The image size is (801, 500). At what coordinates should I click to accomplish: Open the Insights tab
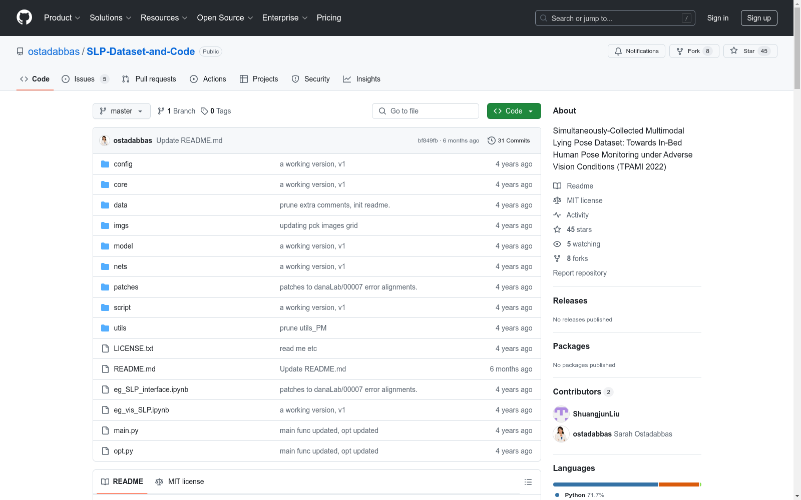pyautogui.click(x=361, y=79)
